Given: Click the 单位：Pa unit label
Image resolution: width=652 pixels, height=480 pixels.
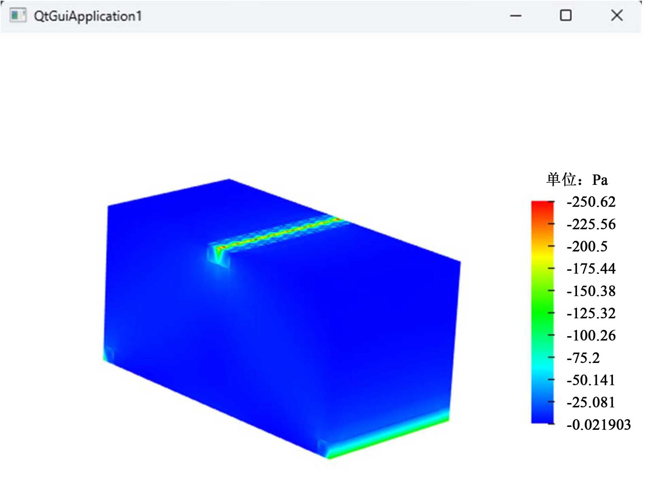Looking at the screenshot, I should [x=577, y=180].
